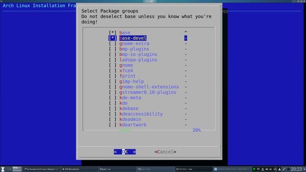Select the gimp-help list entry
Image resolution: width=306 pixels, height=172 pixels.
[131, 82]
